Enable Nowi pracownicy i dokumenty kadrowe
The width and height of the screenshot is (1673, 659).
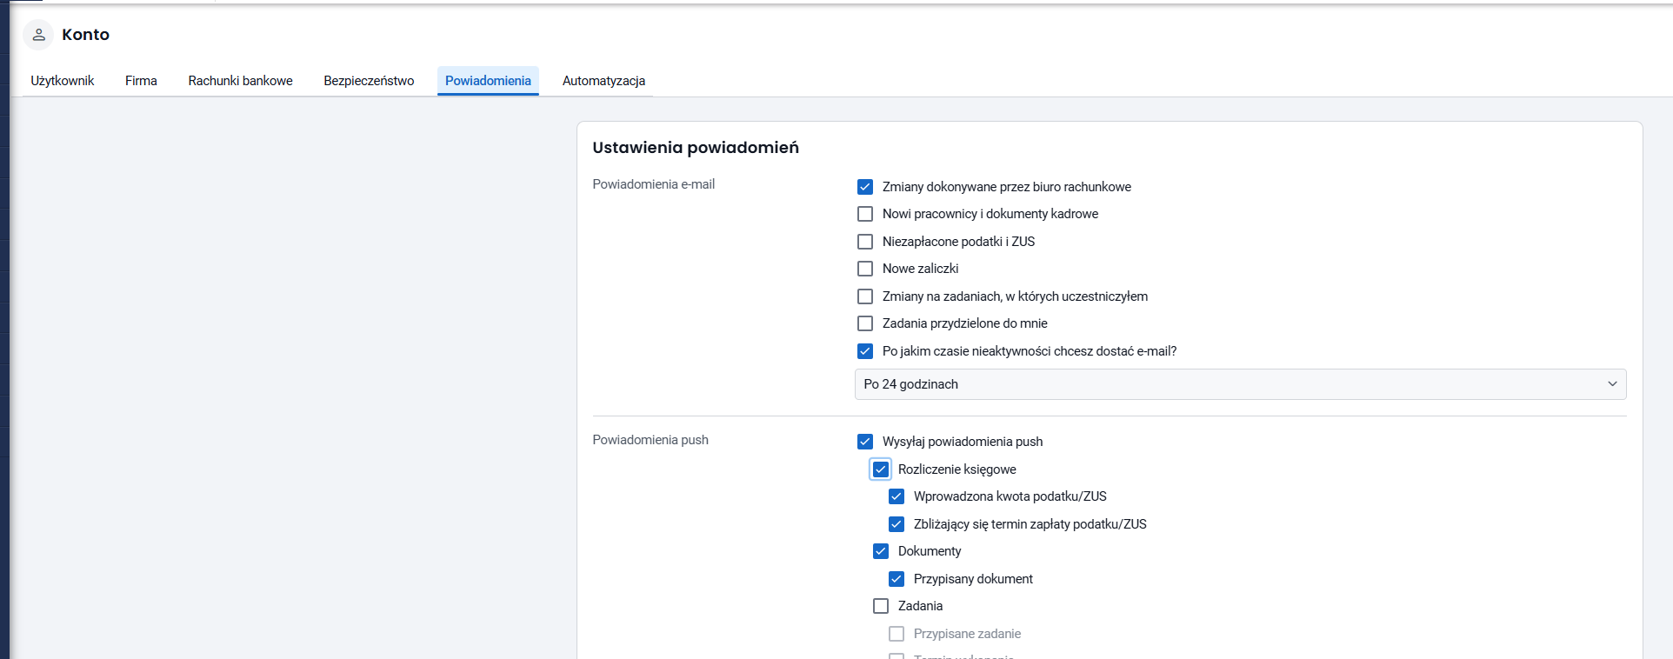click(x=865, y=214)
